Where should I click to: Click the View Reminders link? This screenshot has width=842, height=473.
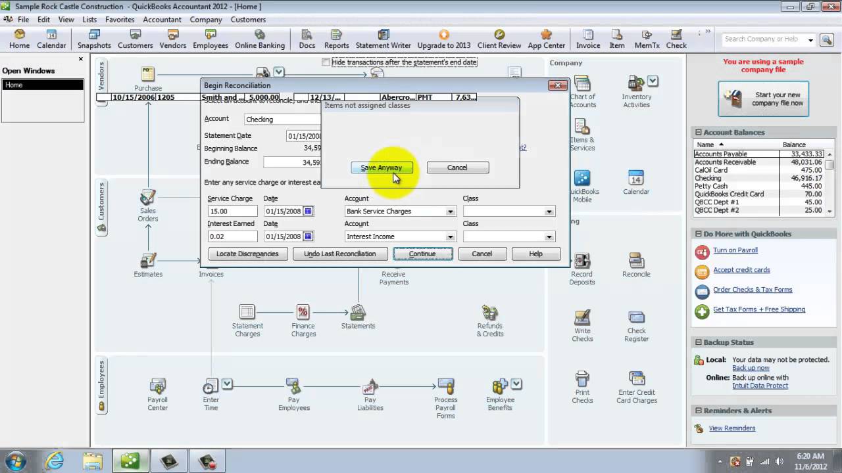(732, 428)
